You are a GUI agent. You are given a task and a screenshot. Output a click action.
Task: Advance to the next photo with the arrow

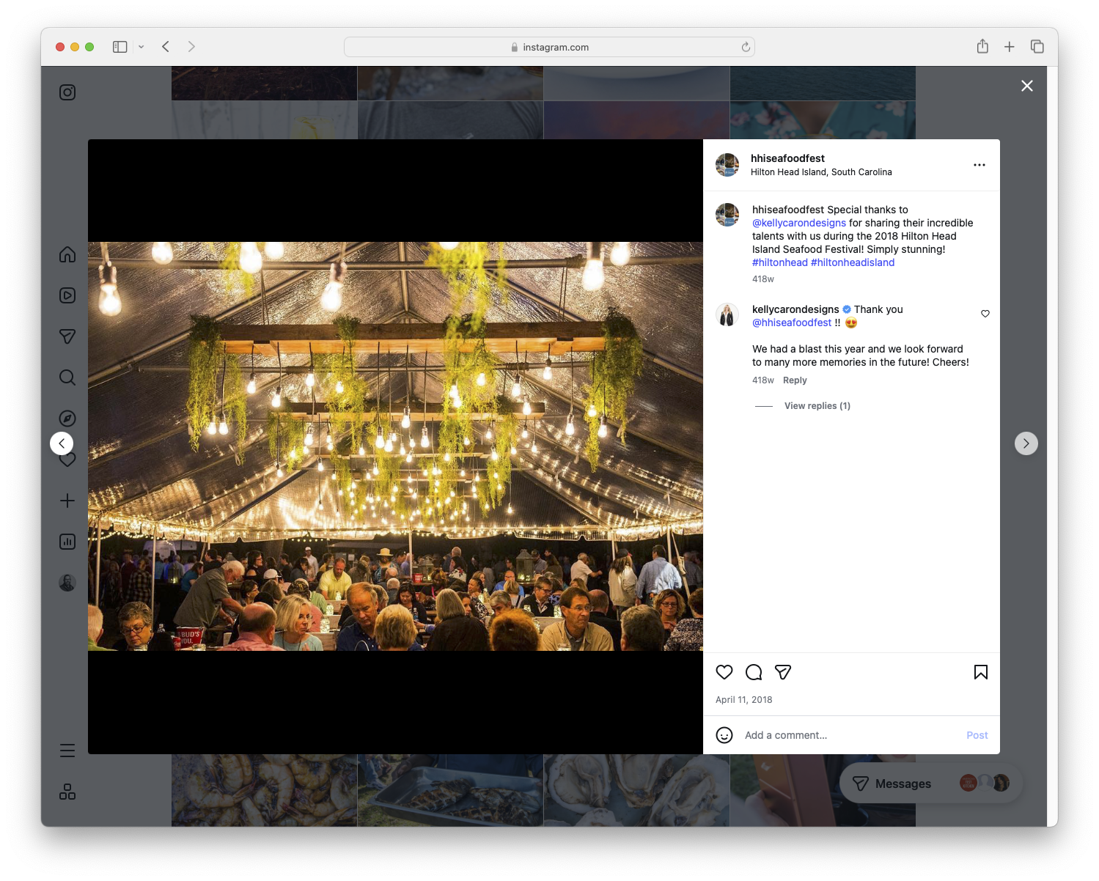[x=1026, y=443]
